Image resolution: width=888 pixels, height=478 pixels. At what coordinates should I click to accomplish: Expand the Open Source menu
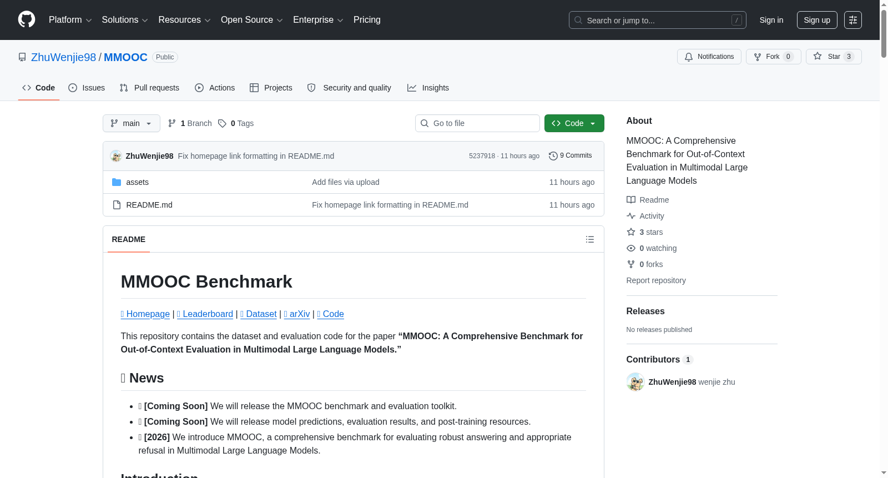(252, 20)
